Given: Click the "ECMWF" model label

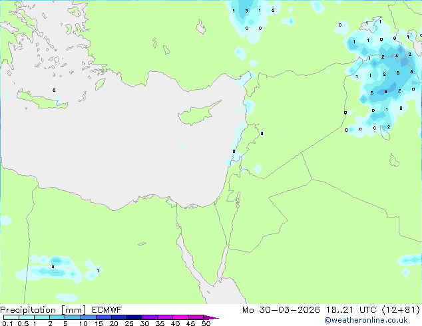Looking at the screenshot, I should (x=107, y=310).
